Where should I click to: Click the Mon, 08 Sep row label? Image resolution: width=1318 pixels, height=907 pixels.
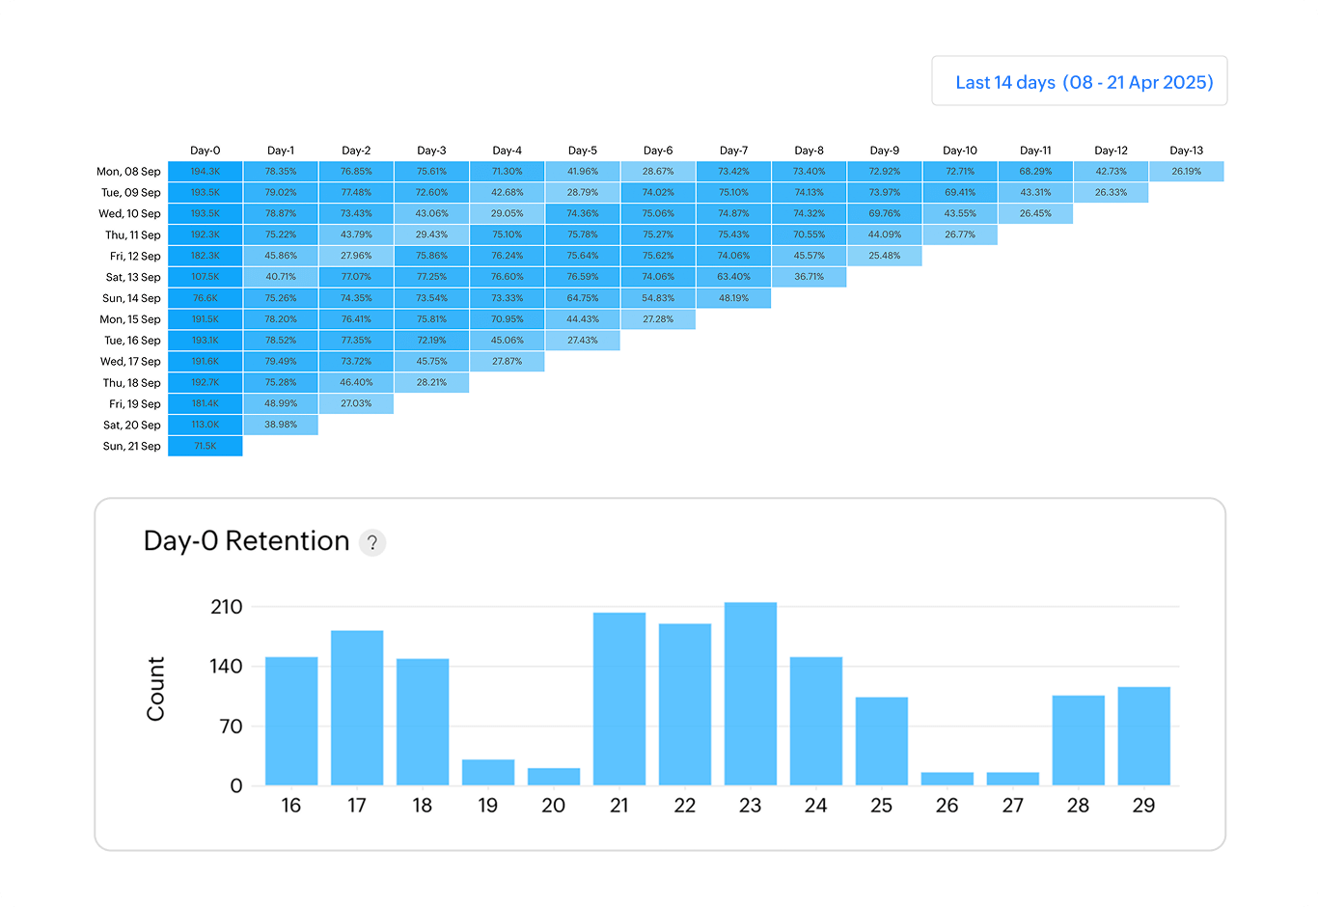click(127, 171)
